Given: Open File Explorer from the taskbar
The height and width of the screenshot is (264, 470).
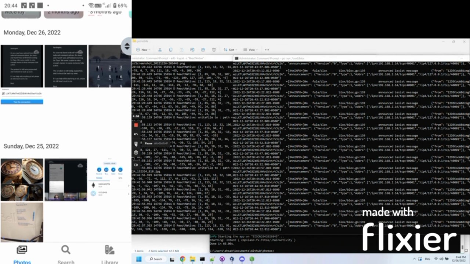Looking at the screenshot, I should pyautogui.click(x=192, y=259).
